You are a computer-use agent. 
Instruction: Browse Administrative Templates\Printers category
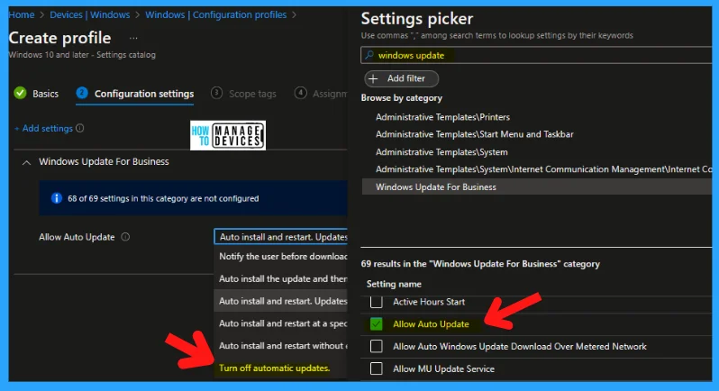(x=442, y=117)
